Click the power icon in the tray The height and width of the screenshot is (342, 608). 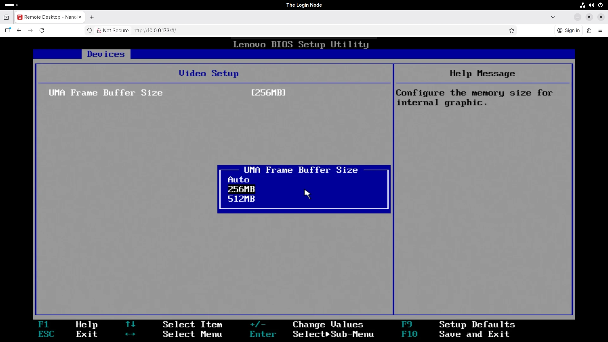tap(601, 5)
